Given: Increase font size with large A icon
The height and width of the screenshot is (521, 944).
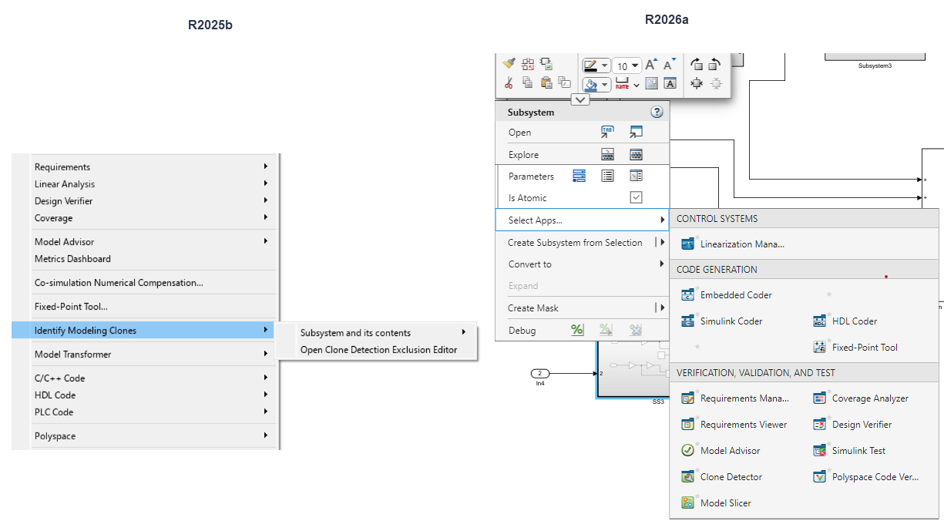Looking at the screenshot, I should pyautogui.click(x=651, y=65).
